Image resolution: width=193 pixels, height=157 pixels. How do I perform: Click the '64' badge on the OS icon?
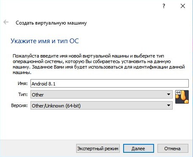click(x=178, y=92)
